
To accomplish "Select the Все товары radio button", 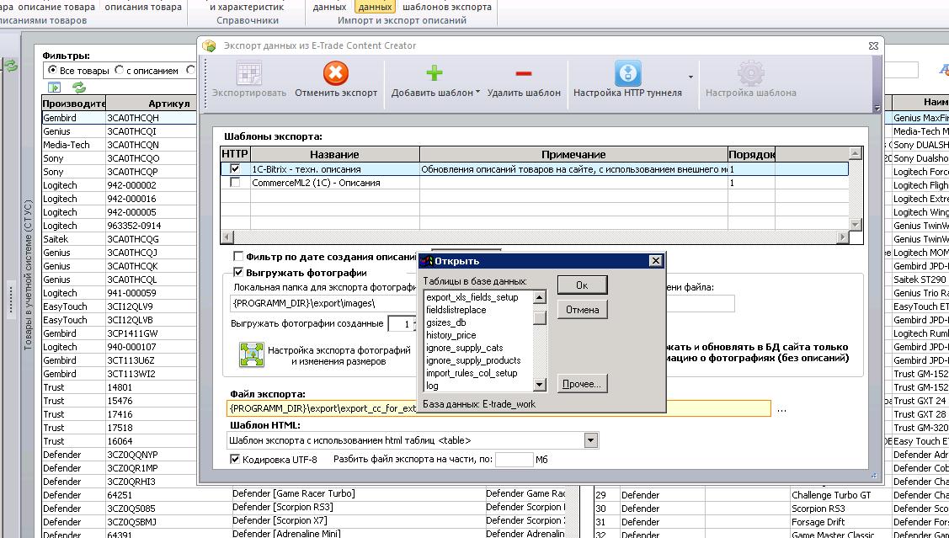I will tap(53, 70).
